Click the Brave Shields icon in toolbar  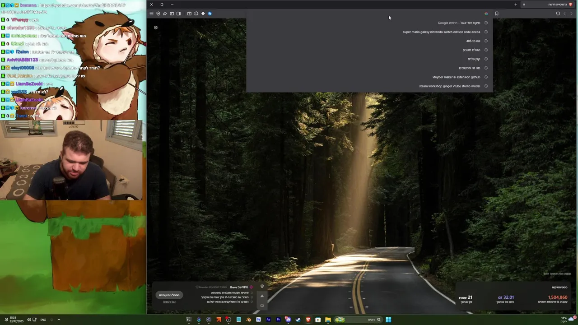(x=158, y=14)
